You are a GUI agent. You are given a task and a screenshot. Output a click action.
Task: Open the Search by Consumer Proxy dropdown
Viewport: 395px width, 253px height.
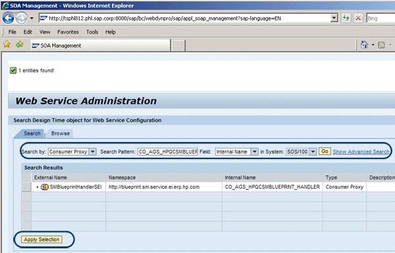[93, 152]
